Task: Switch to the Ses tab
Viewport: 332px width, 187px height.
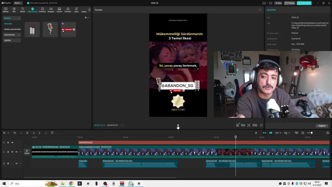Action: pos(14,10)
